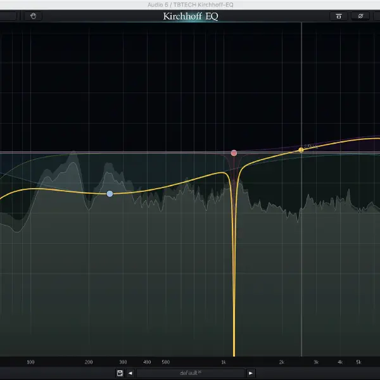
Task: Select the blue EQ band node
Action: 110,194
